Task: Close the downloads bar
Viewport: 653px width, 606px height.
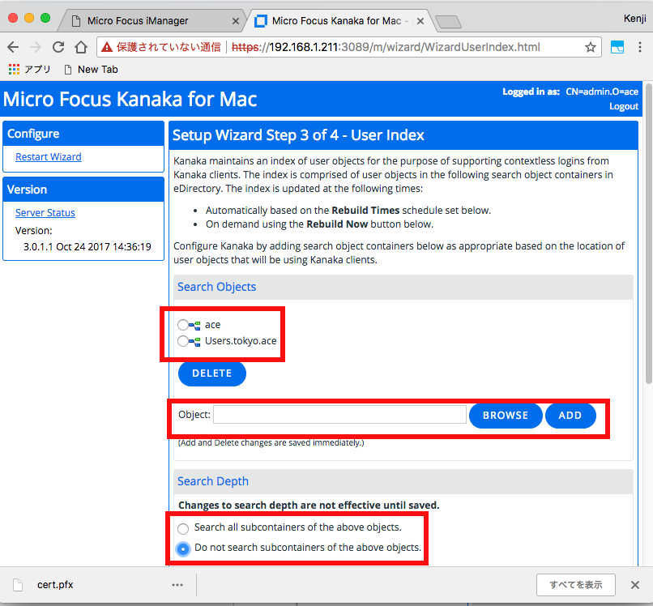Action: pyautogui.click(x=634, y=585)
